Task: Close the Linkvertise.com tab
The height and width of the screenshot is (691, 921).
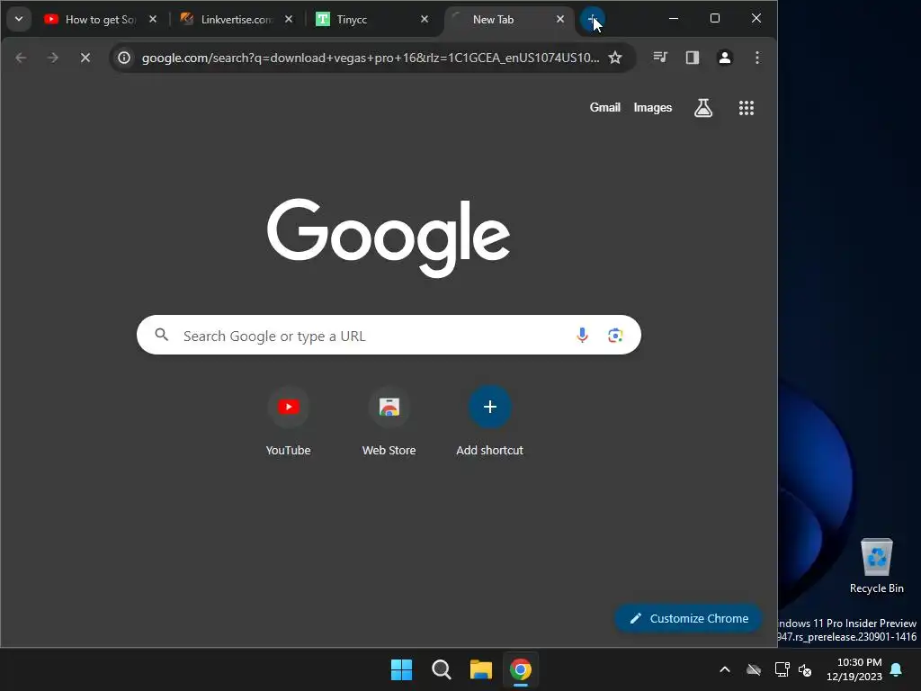Action: [289, 20]
